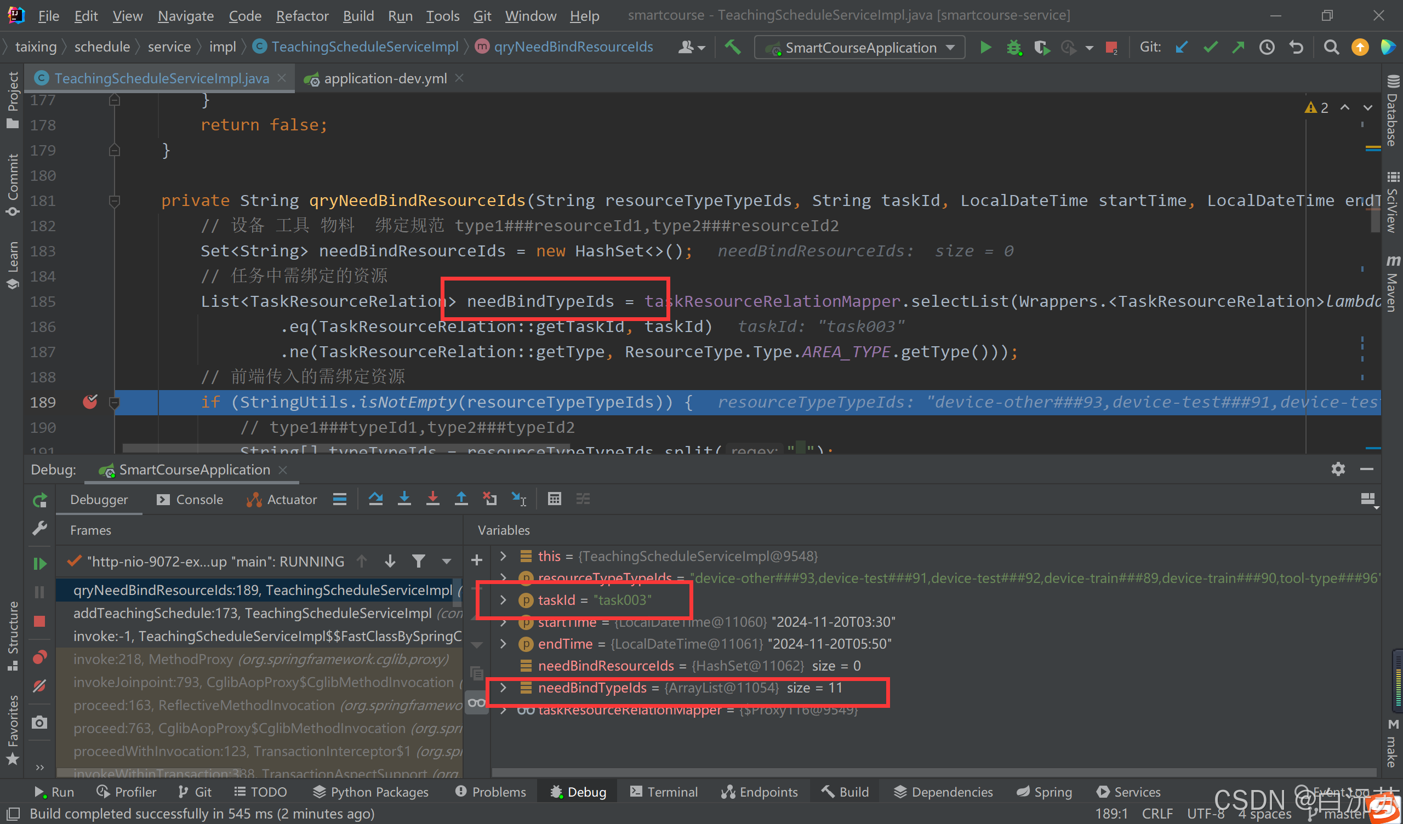Open SmartCourseApplication run configuration dropdown
The width and height of the screenshot is (1403, 824).
pyautogui.click(x=860, y=48)
